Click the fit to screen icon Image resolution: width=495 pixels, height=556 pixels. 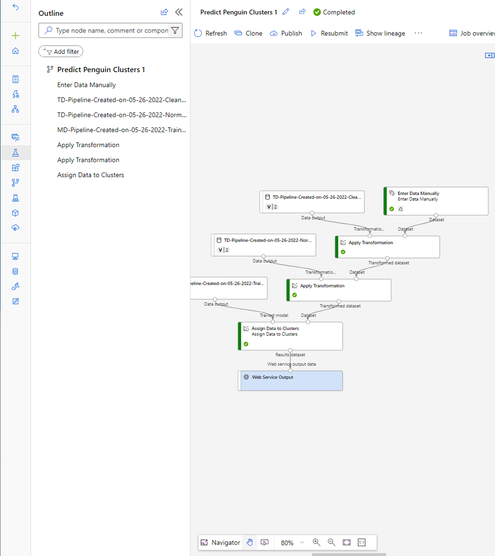[x=347, y=542]
